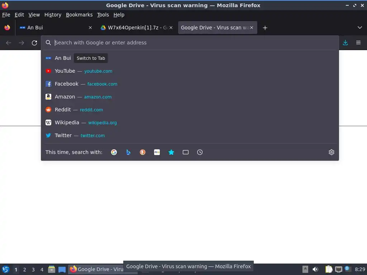
Task: Open search settings gear
Action: (332, 152)
